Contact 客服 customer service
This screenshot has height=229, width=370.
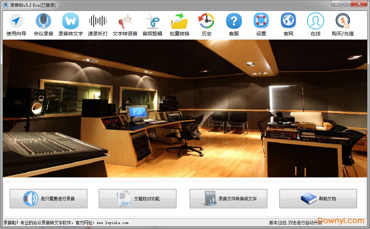coord(234,24)
